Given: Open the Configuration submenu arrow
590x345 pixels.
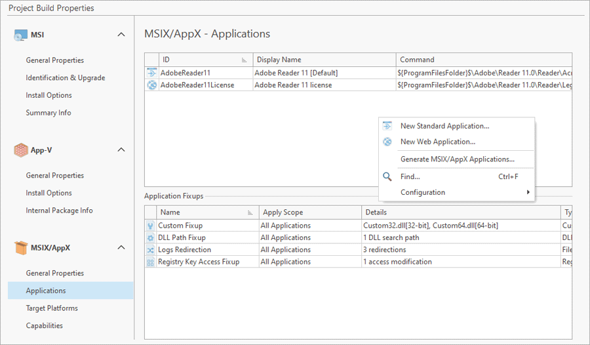Looking at the screenshot, I should point(528,192).
